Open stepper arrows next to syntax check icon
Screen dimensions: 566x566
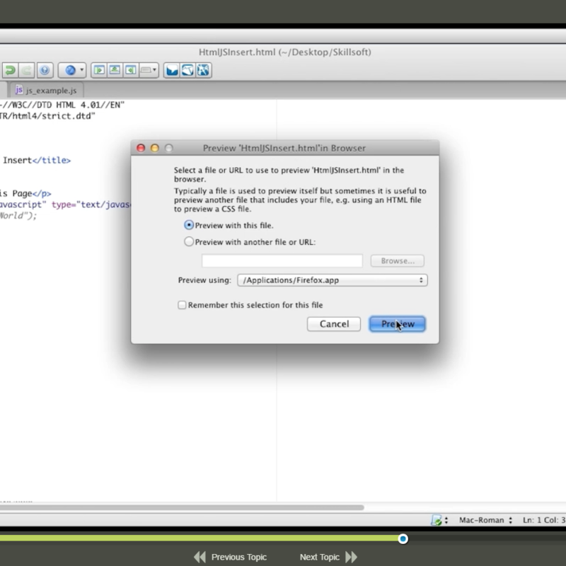(446, 520)
